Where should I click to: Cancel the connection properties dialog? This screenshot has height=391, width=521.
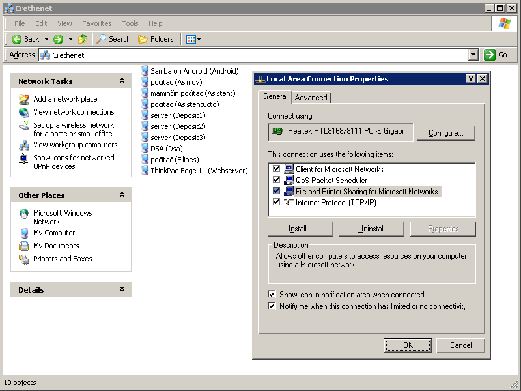[460, 345]
